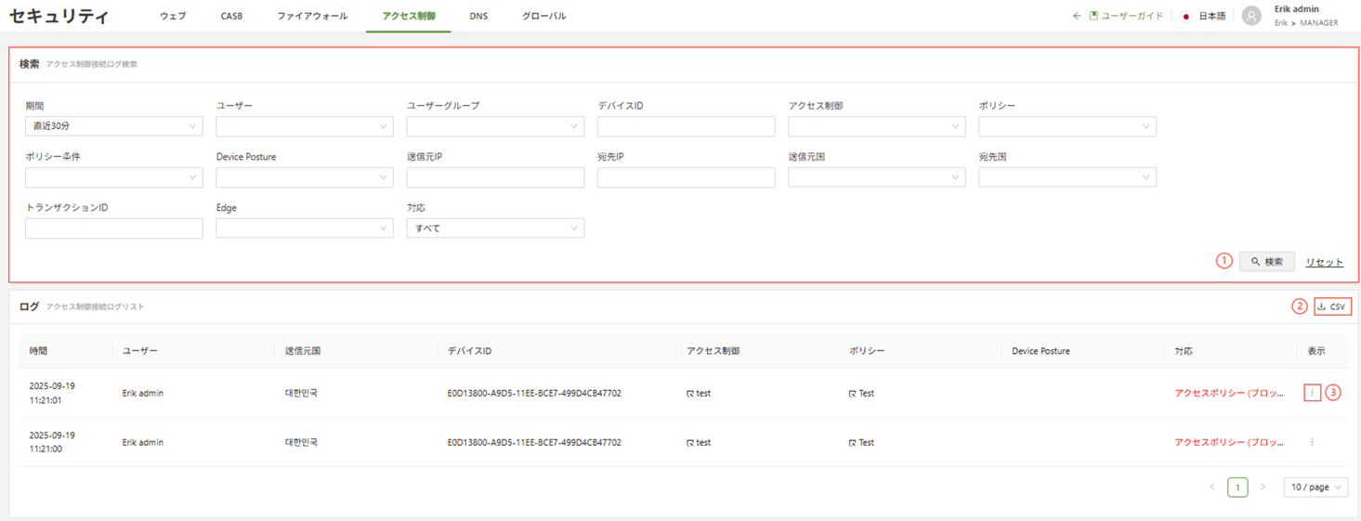The height and width of the screenshot is (521, 1361).
Task: Open the ユーザーグループ dropdown
Action: pos(495,126)
